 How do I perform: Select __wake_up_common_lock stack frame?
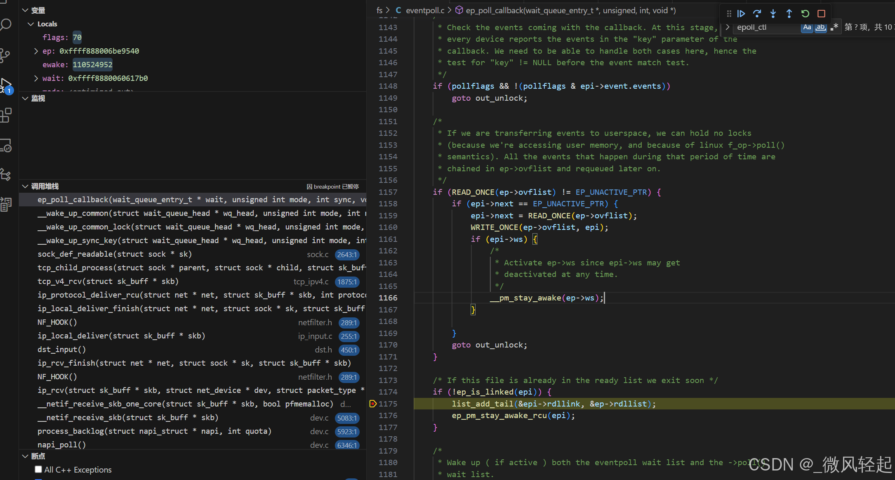193,227
